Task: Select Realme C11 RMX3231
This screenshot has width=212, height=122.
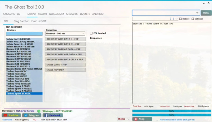Action: (18, 49)
